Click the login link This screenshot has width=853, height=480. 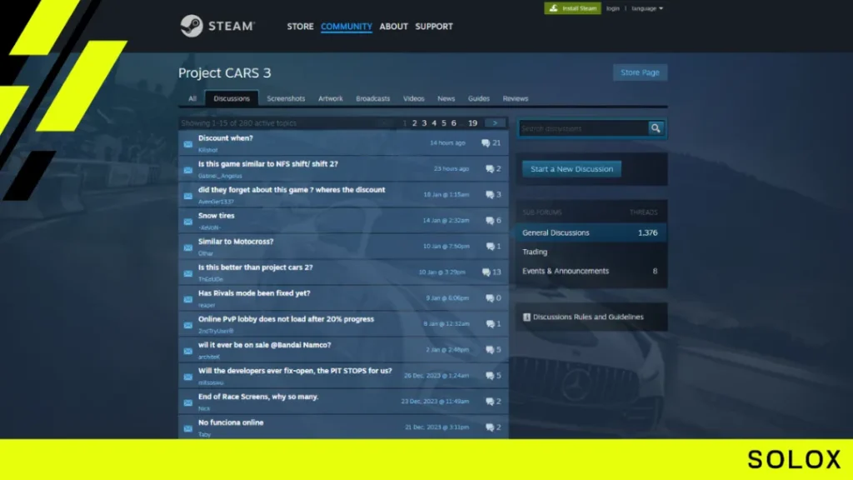pos(612,8)
